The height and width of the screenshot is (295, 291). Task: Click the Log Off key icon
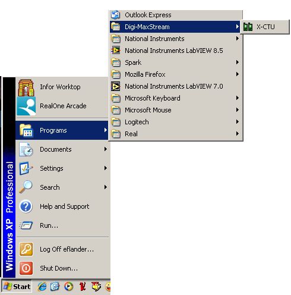[26, 249]
